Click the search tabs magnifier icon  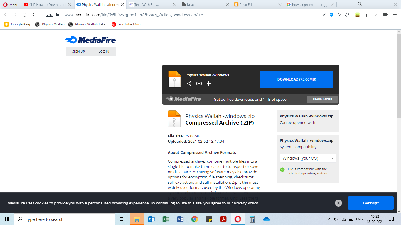click(x=360, y=4)
